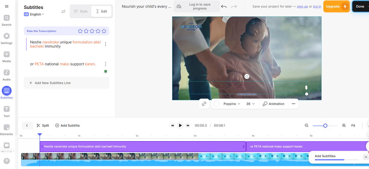Click the link icon in text toolbar

(x=204, y=104)
